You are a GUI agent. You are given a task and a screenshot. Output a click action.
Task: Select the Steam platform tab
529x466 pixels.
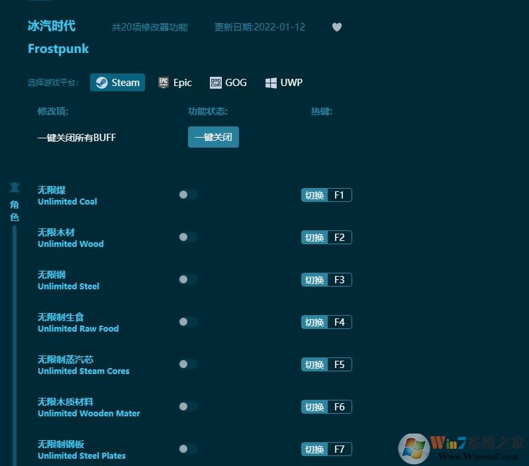(117, 83)
